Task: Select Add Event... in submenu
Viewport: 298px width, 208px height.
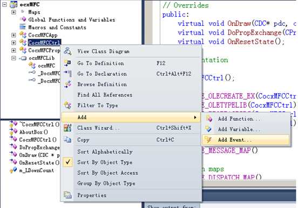Action: (x=246, y=140)
